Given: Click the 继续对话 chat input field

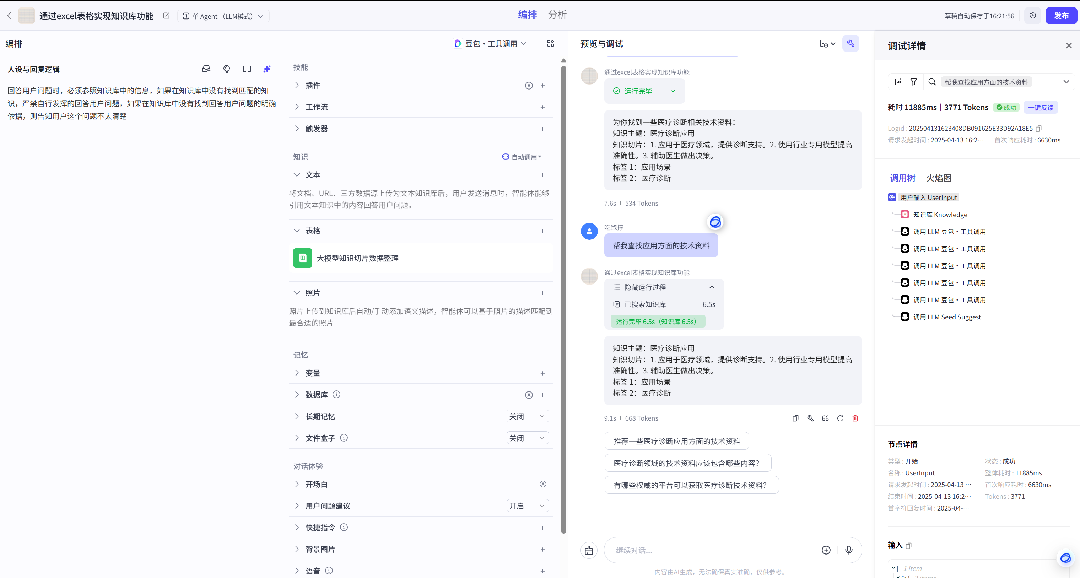Looking at the screenshot, I should tap(713, 550).
